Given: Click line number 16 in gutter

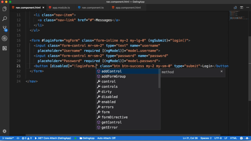Looking at the screenshot, I should pos(19,40).
